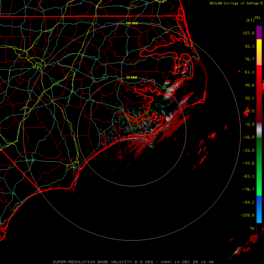This screenshot has height=264, width=264.
Task: Click the -32.0 velocity scale value
Action: coord(248,150)
